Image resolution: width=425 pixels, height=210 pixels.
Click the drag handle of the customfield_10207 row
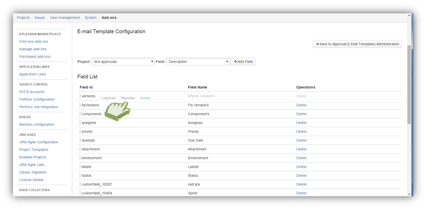(x=80, y=184)
